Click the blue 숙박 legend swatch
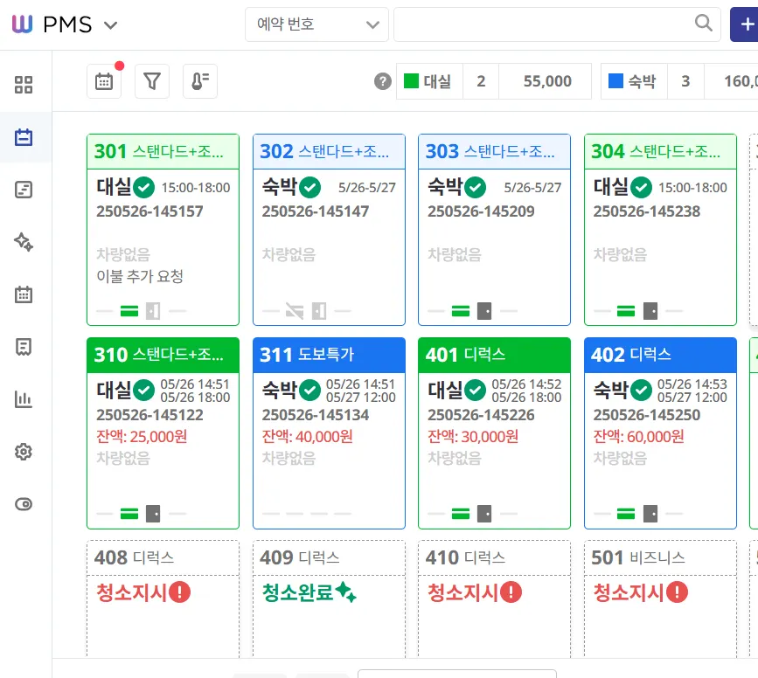 point(615,80)
